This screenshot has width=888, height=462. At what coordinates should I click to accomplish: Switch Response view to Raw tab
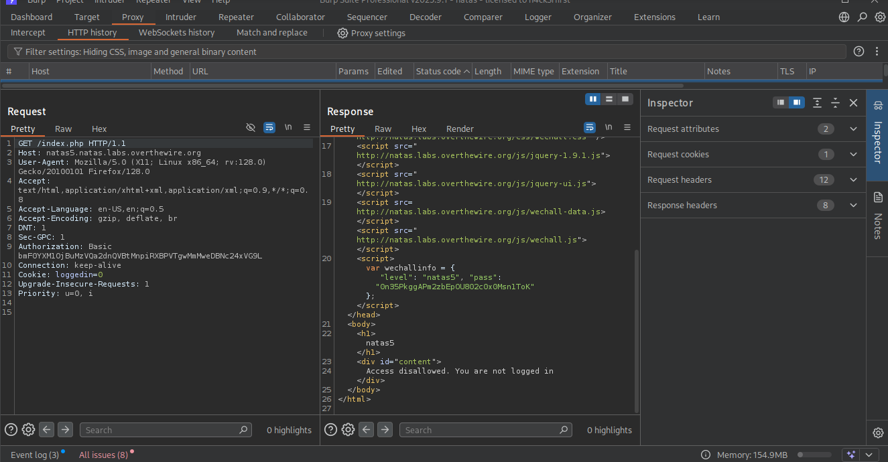coord(383,129)
